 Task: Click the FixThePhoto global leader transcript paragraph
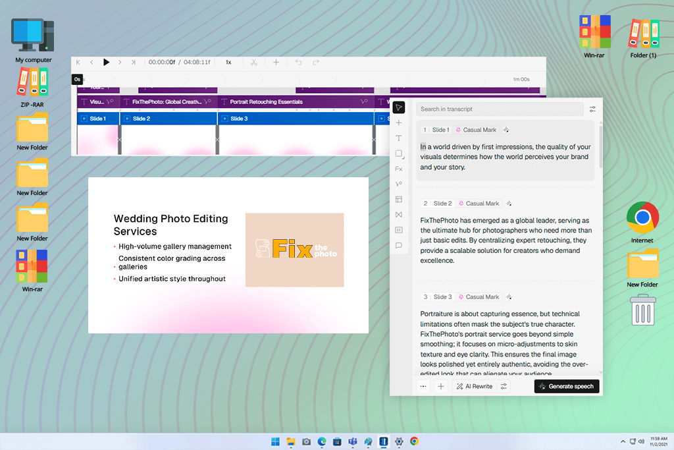coord(506,240)
